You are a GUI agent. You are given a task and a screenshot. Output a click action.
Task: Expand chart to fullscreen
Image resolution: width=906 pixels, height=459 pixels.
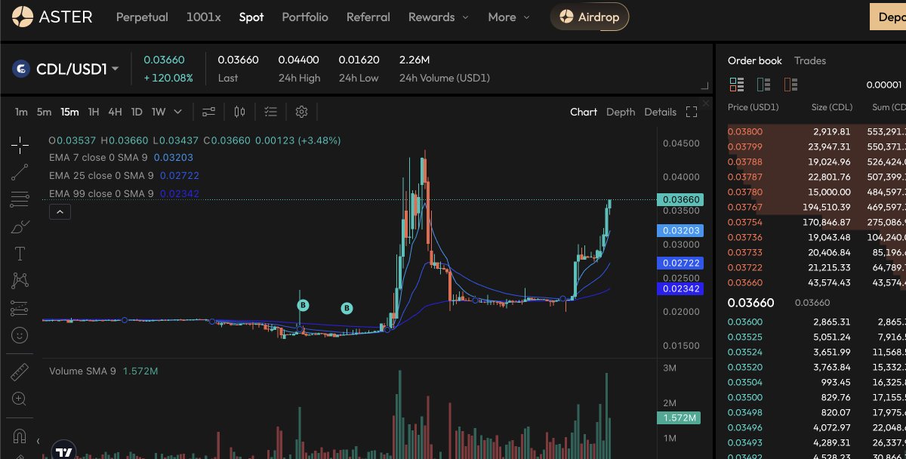coord(691,112)
